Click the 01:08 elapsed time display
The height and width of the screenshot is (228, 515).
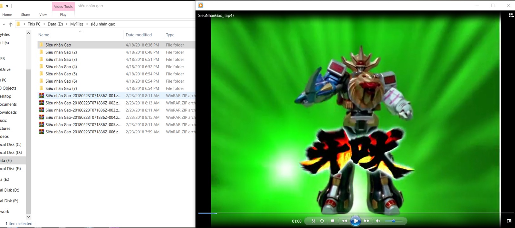point(297,221)
